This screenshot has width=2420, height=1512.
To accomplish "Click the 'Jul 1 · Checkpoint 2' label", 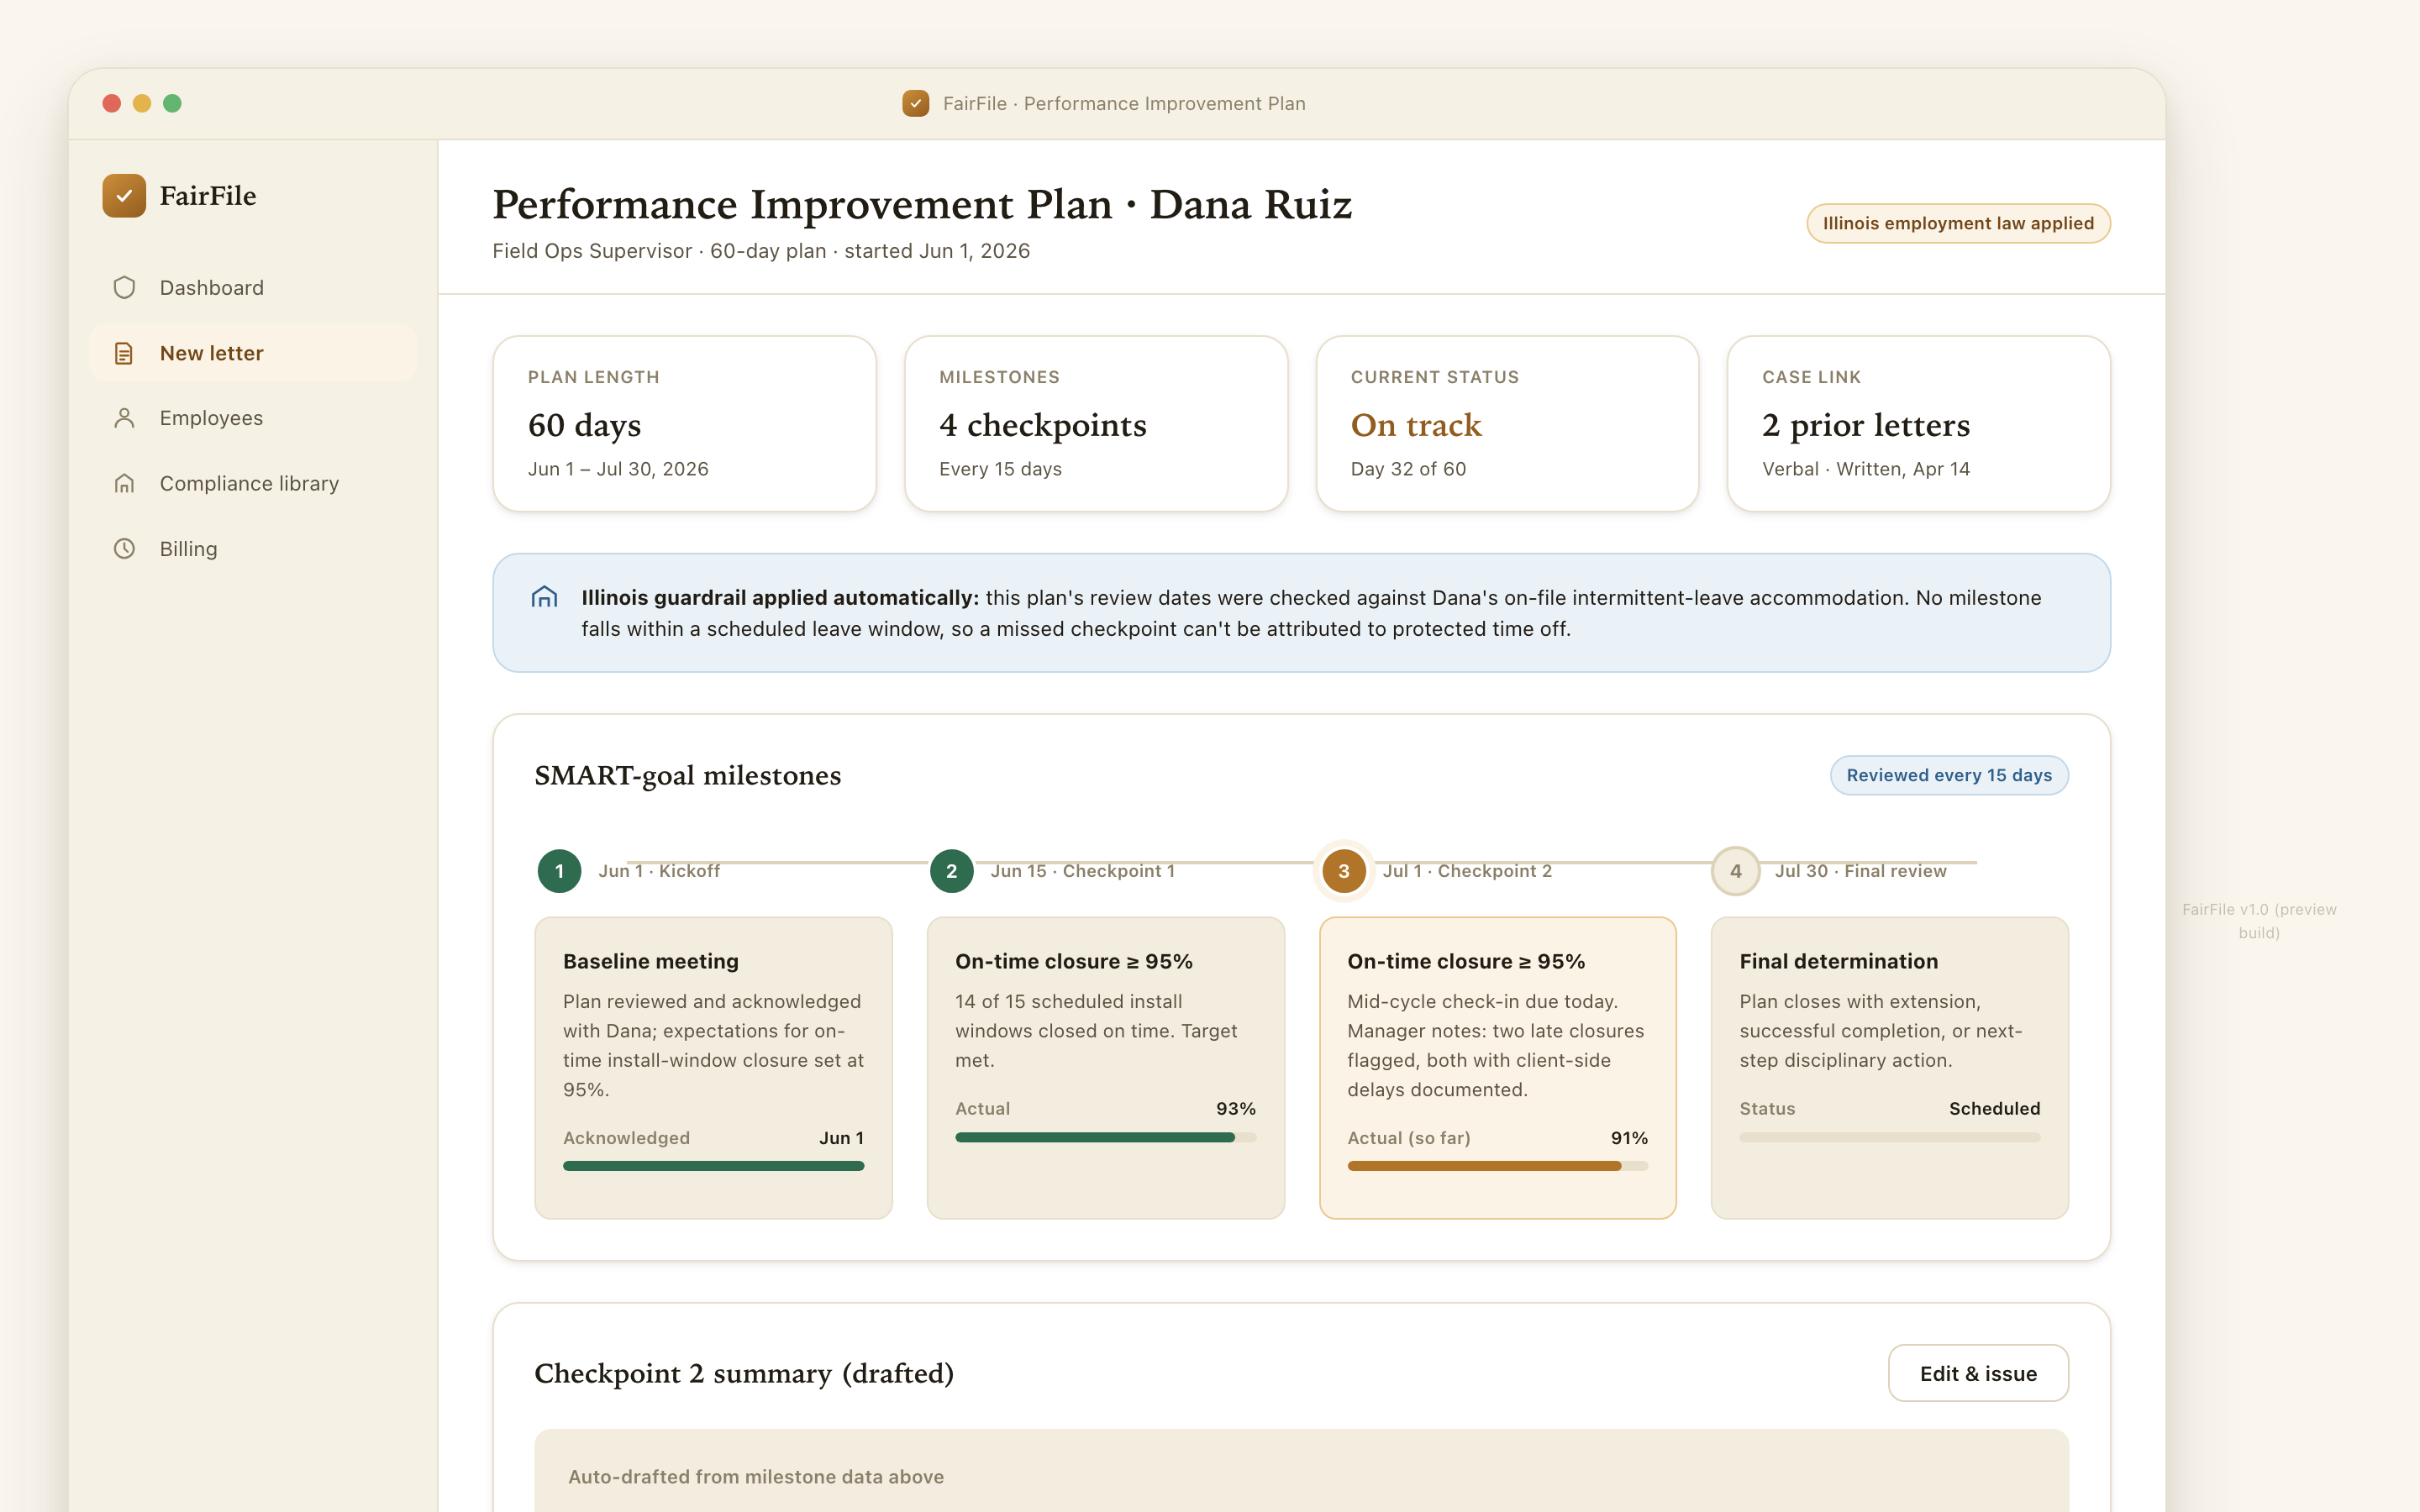I will point(1467,871).
